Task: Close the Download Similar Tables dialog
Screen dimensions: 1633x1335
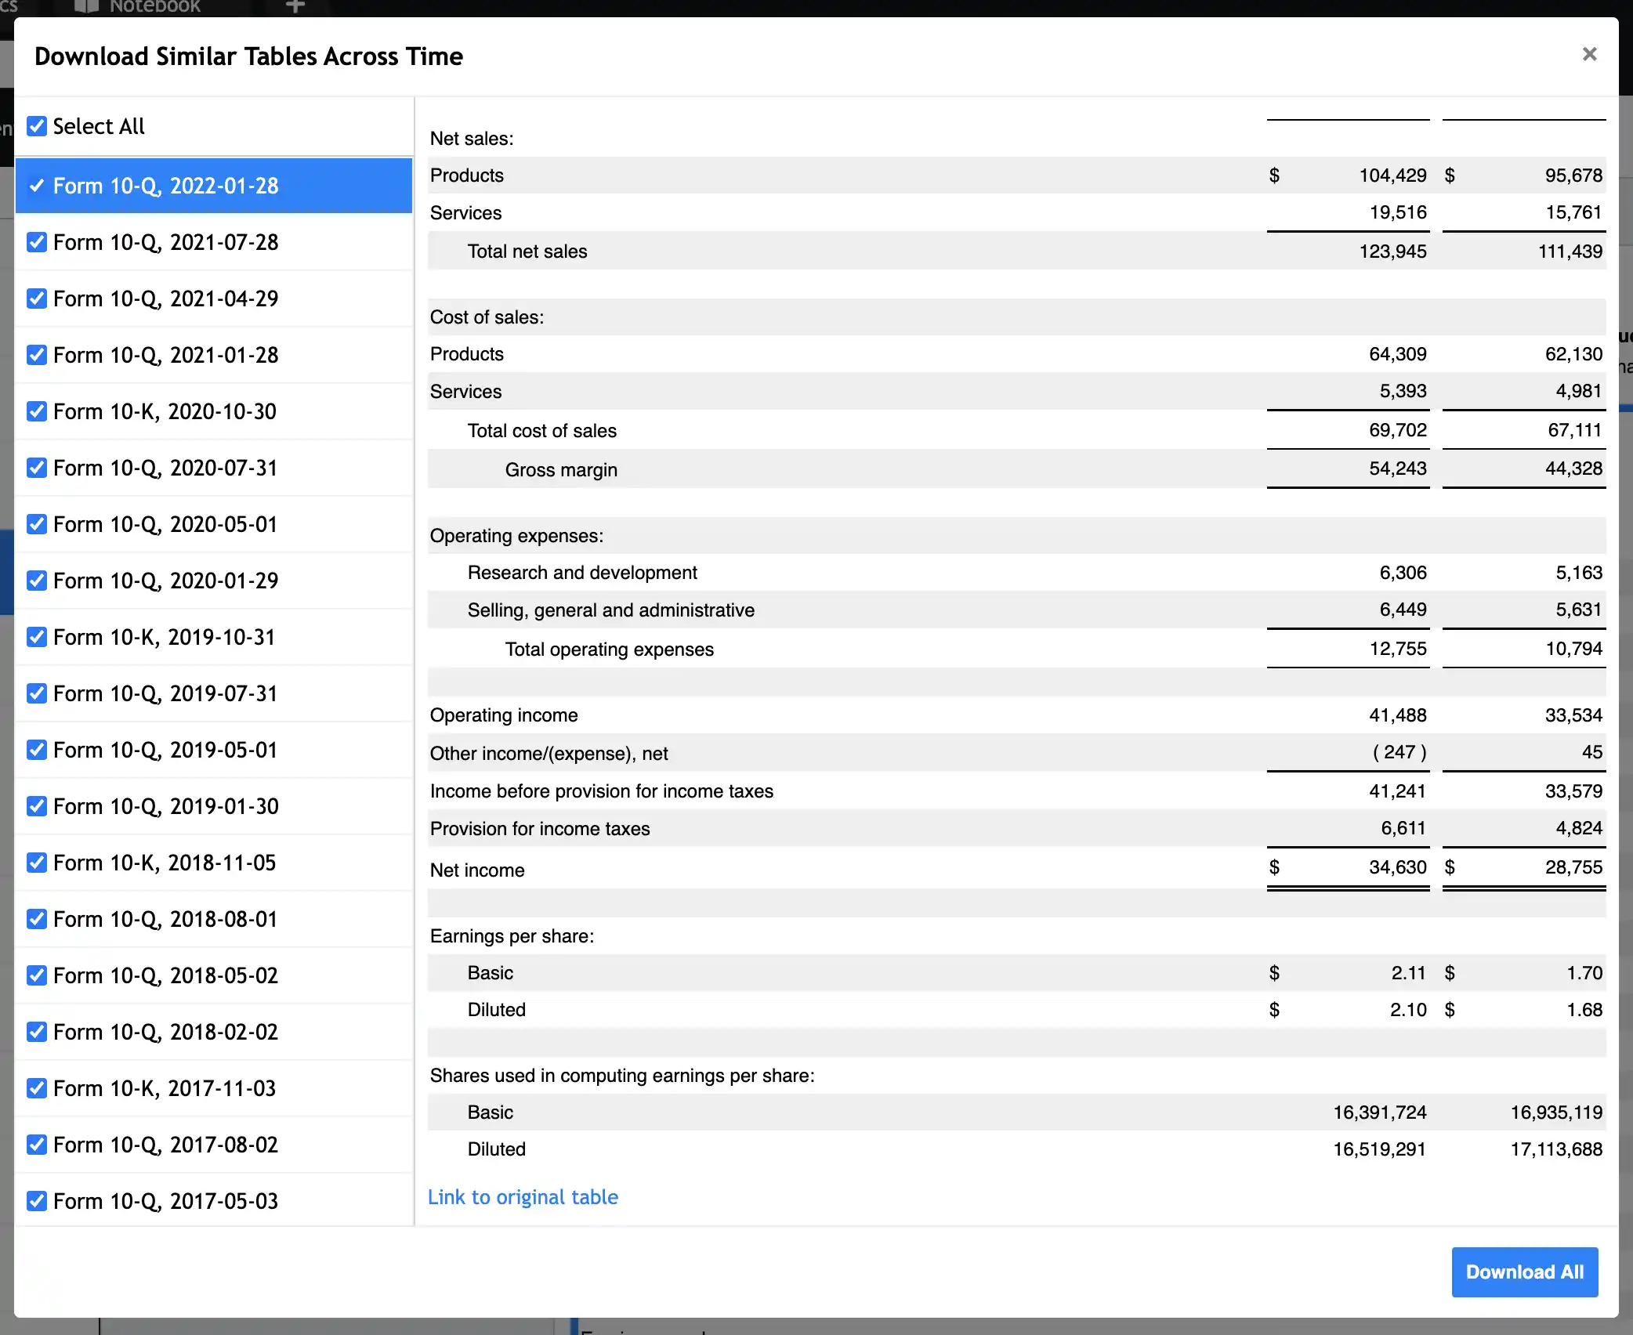Action: click(1589, 53)
